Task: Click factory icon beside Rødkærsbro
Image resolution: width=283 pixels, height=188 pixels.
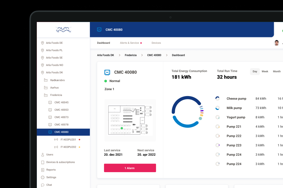Action: 46,80
